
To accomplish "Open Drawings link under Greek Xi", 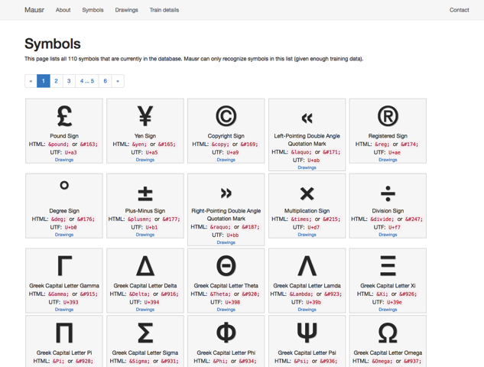I will click(388, 310).
